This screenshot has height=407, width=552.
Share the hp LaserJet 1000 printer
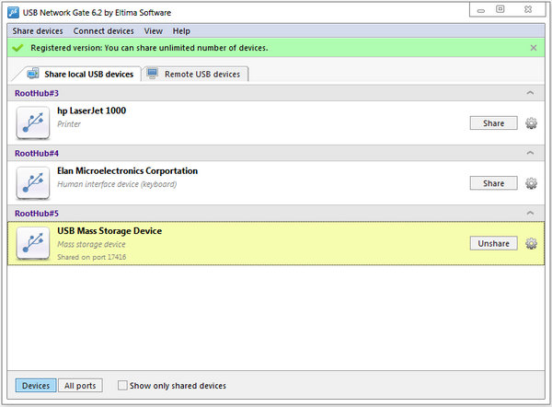[x=493, y=122]
